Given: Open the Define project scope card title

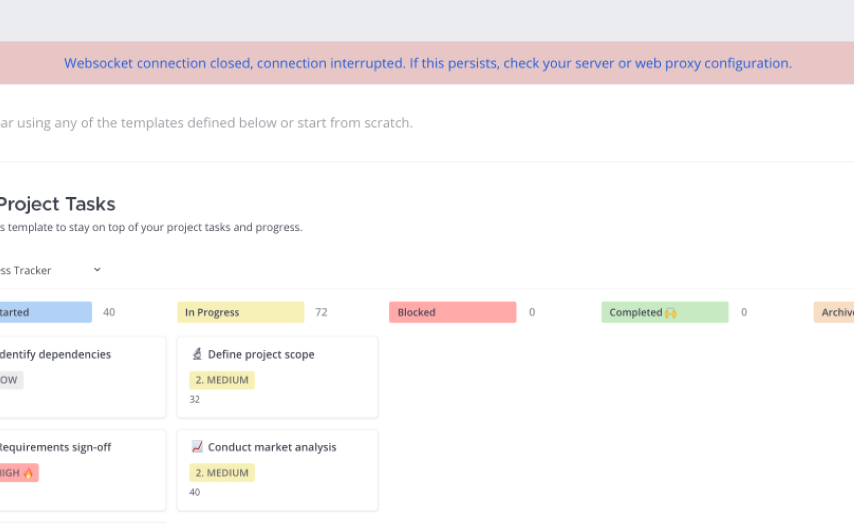Looking at the screenshot, I should (261, 354).
